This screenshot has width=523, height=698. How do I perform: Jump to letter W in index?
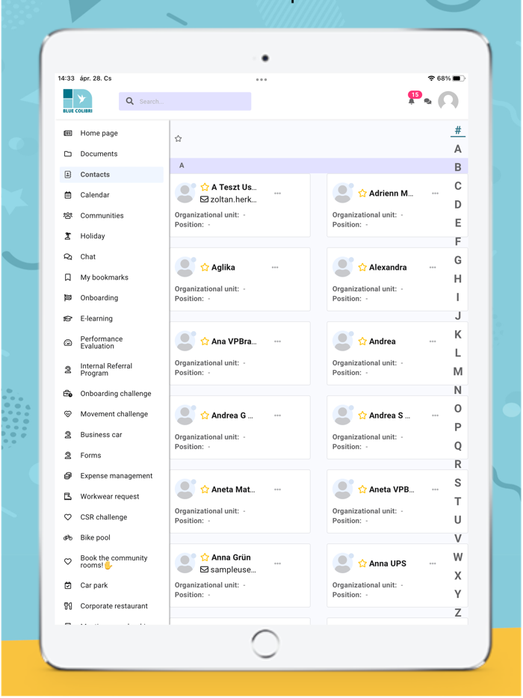[x=457, y=557]
